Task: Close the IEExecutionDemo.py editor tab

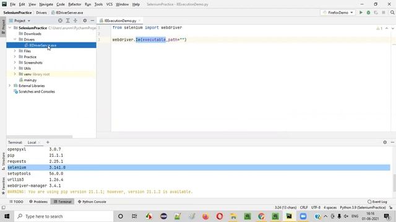Action: tap(139, 20)
